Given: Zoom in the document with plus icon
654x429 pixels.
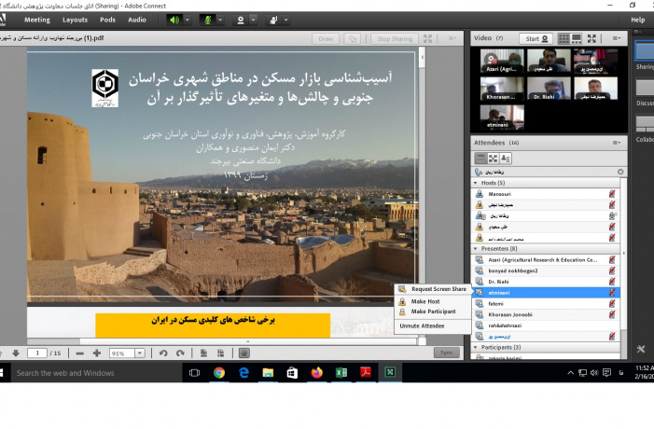Looking at the screenshot, I should pos(97,353).
